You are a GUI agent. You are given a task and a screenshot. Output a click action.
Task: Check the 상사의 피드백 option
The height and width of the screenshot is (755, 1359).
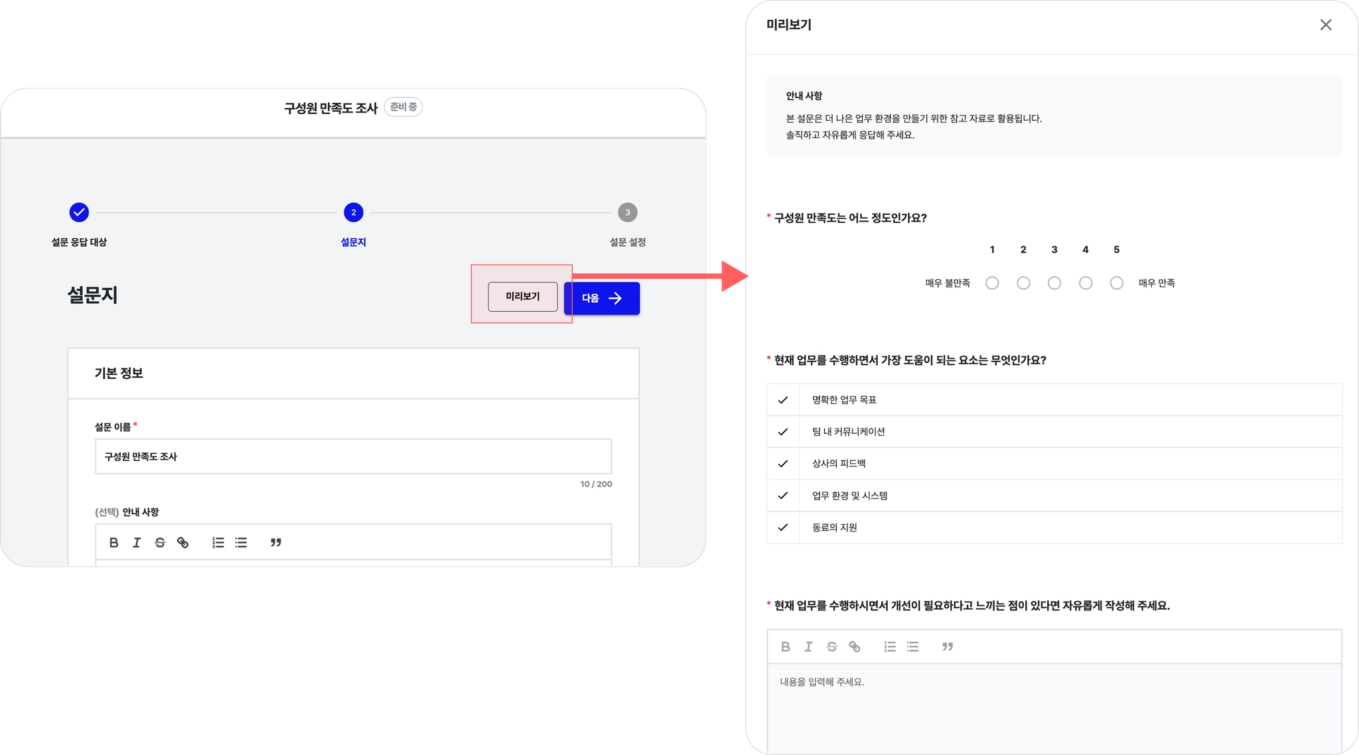(783, 464)
